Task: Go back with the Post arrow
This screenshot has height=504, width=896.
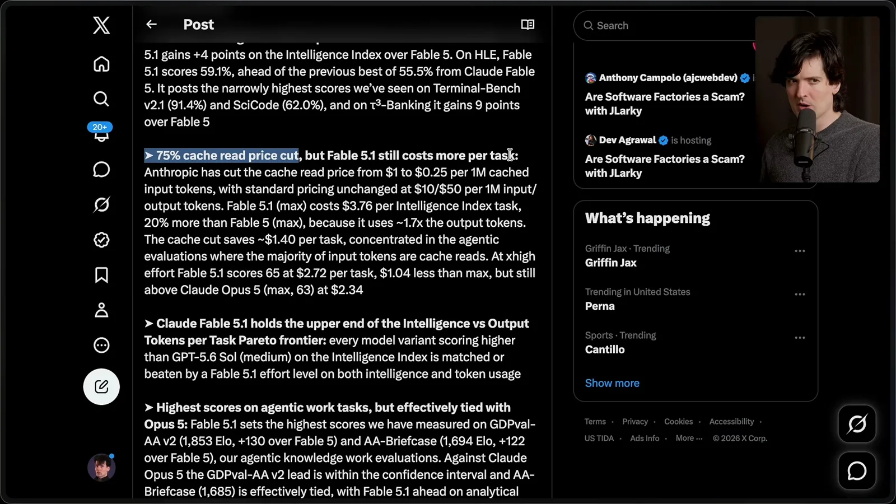Action: pyautogui.click(x=151, y=24)
